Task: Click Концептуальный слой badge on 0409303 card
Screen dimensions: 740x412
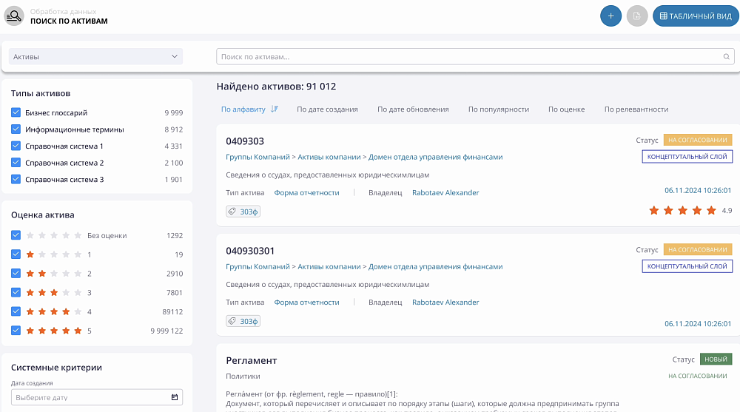Action: click(x=687, y=156)
